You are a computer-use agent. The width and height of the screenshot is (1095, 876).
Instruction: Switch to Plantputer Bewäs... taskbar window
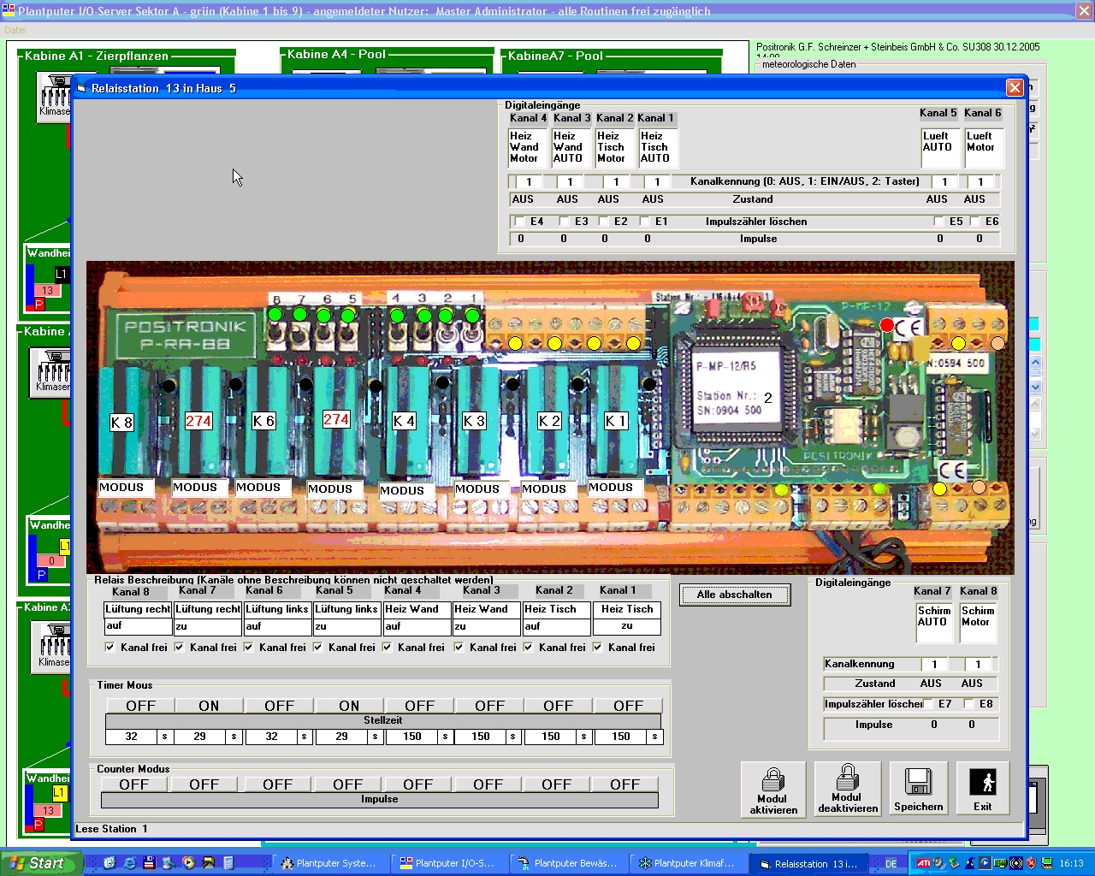coord(567,863)
